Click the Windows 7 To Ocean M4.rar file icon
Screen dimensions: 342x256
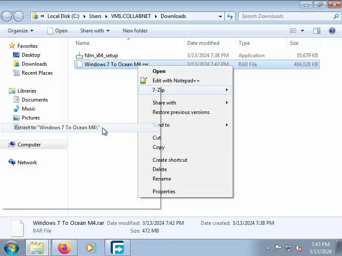pos(80,64)
